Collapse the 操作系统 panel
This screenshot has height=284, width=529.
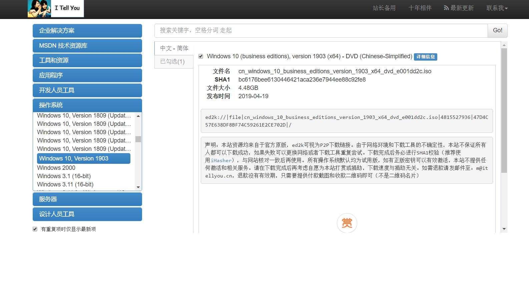coord(87,105)
